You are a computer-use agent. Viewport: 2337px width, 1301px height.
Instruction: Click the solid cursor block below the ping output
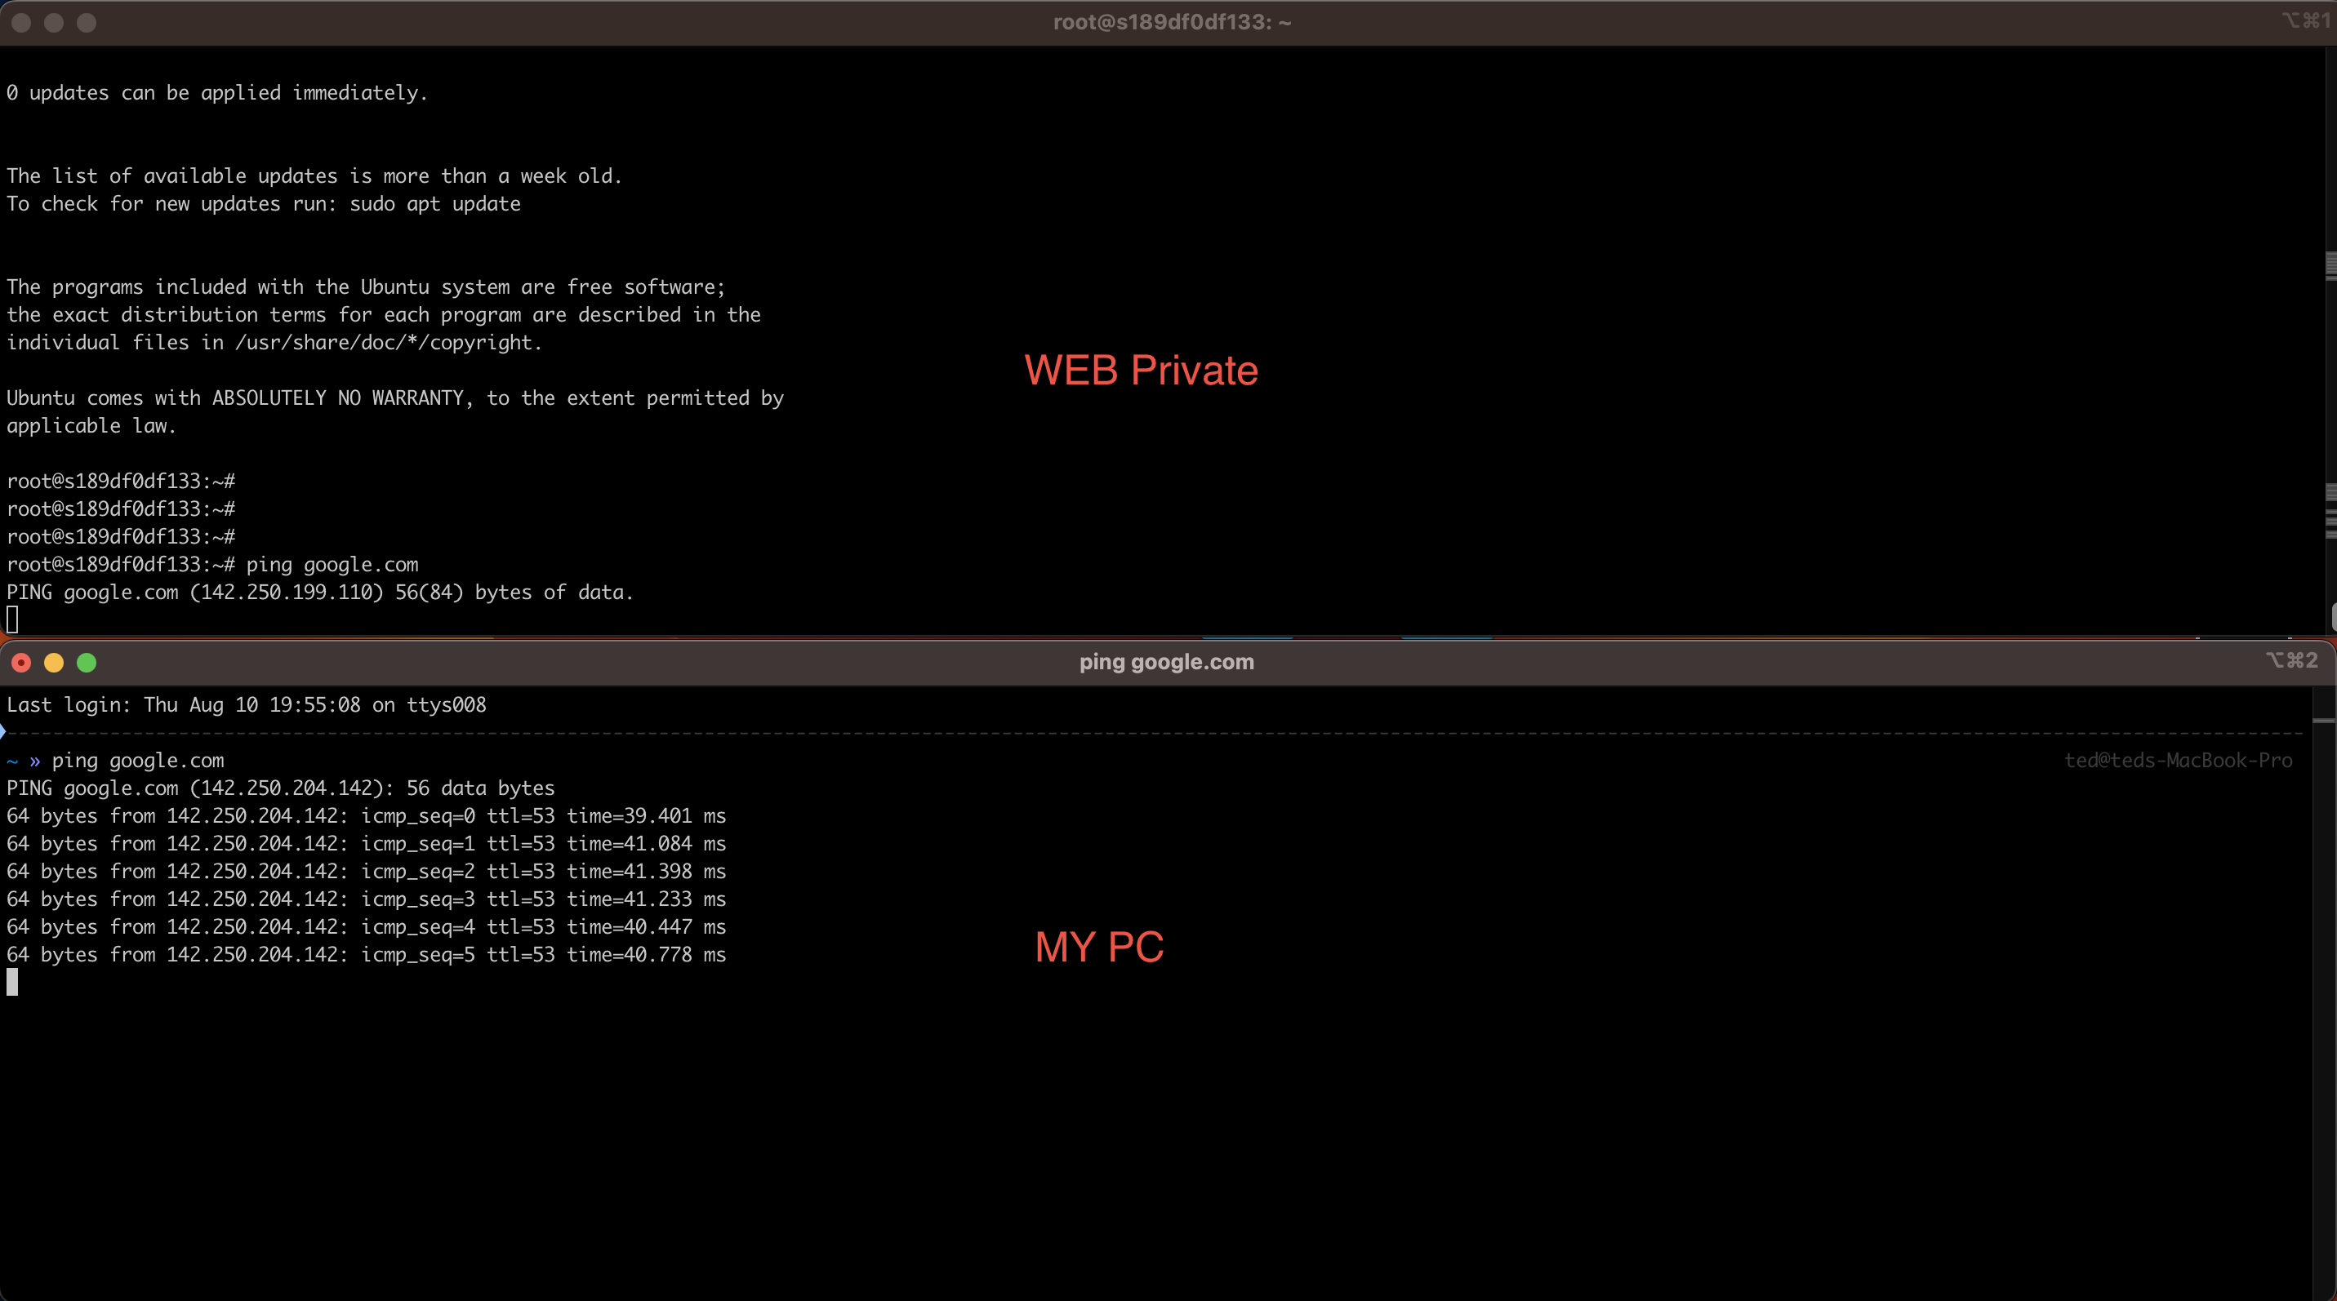coord(11,982)
